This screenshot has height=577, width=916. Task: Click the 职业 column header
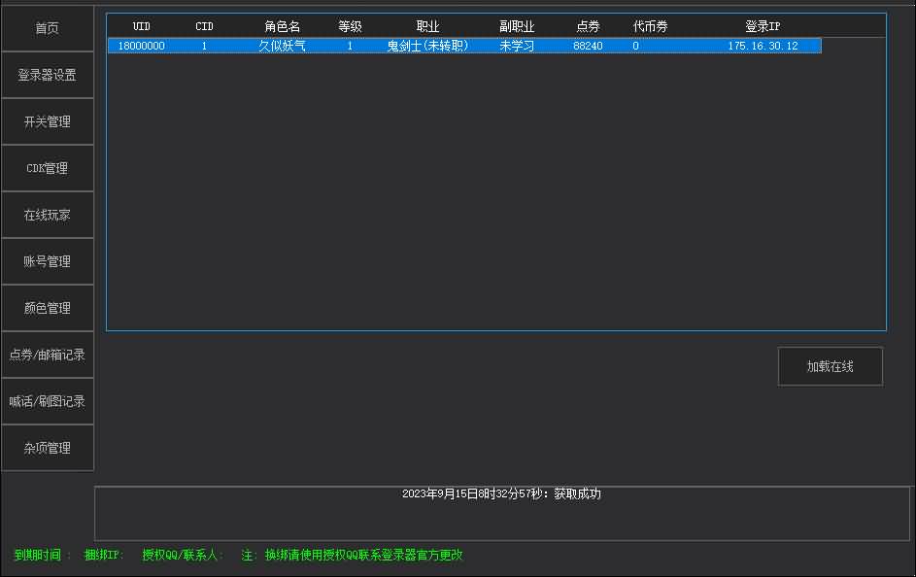pyautogui.click(x=427, y=26)
